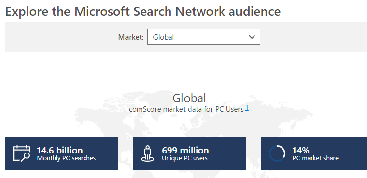Viewport: 367px width, 178px height.
Task: Click the PC market share caption
Action: click(315, 158)
